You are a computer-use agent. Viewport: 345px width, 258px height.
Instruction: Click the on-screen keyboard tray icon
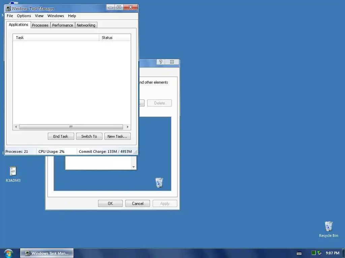point(299,253)
